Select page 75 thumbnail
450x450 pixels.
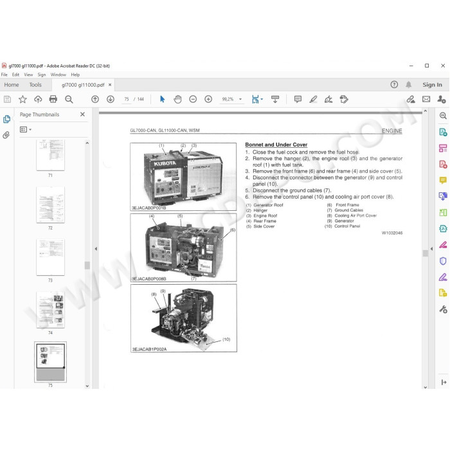coord(51,362)
